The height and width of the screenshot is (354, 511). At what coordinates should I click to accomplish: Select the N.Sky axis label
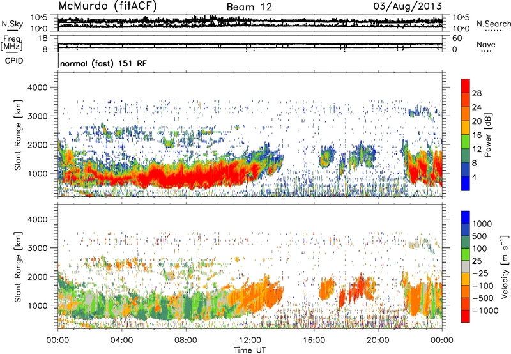point(12,24)
